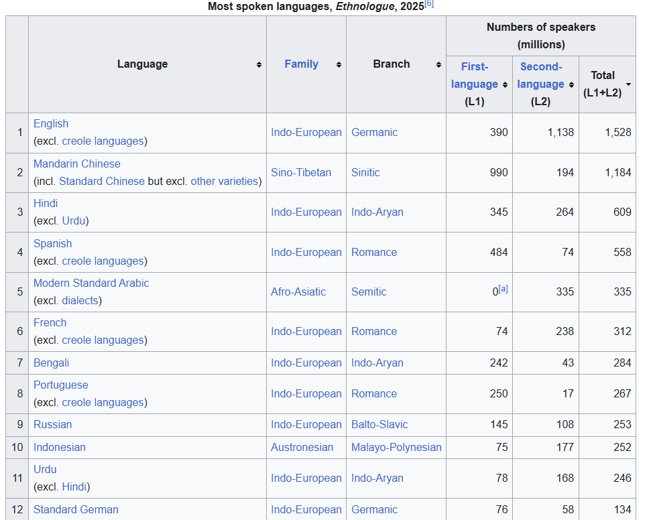
Task: Open the French language link
Action: tap(50, 322)
